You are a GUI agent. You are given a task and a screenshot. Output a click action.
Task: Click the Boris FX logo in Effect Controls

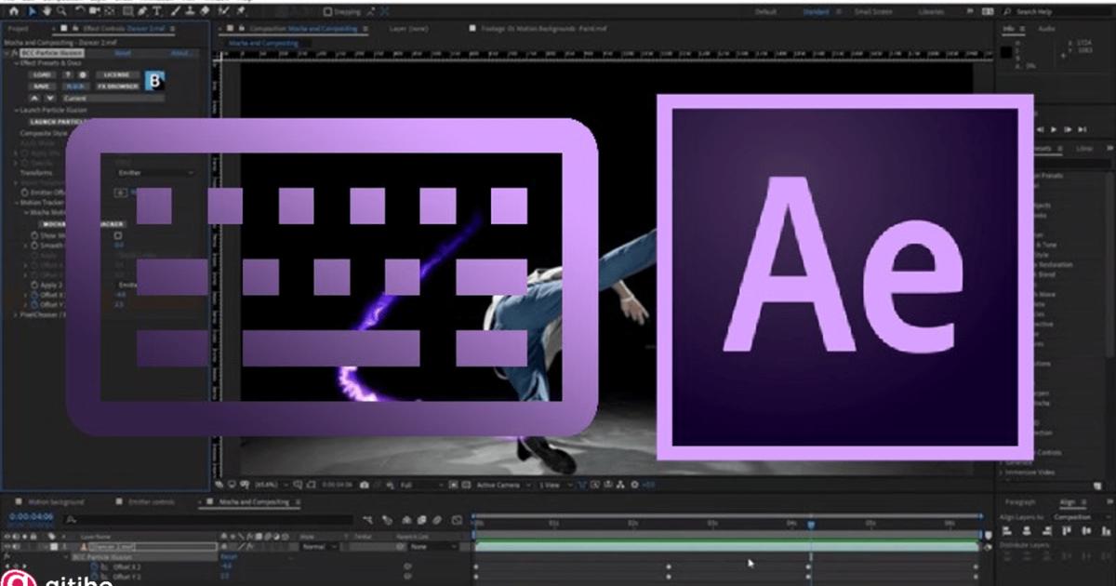click(154, 83)
